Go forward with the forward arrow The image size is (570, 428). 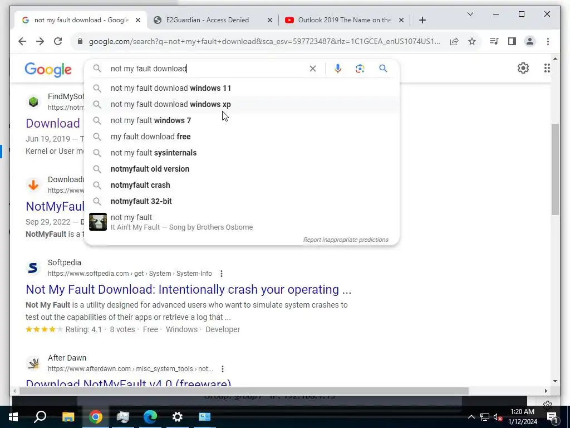pos(40,41)
